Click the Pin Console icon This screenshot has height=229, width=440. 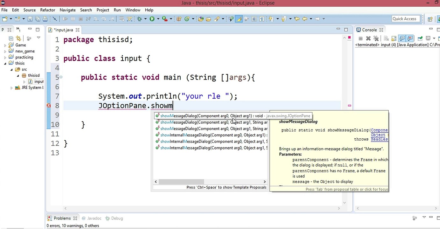420,38
